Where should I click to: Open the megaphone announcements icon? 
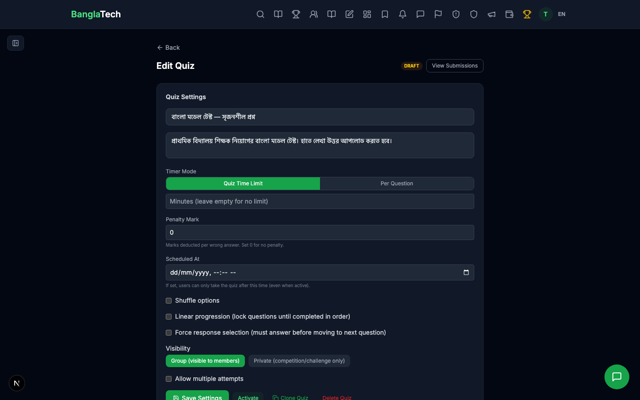coord(492,14)
